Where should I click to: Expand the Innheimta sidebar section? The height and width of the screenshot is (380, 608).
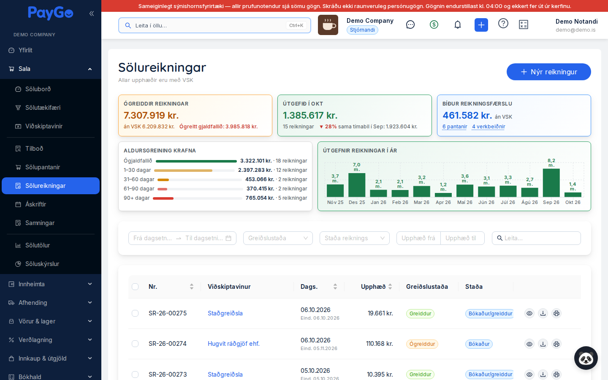tap(51, 284)
